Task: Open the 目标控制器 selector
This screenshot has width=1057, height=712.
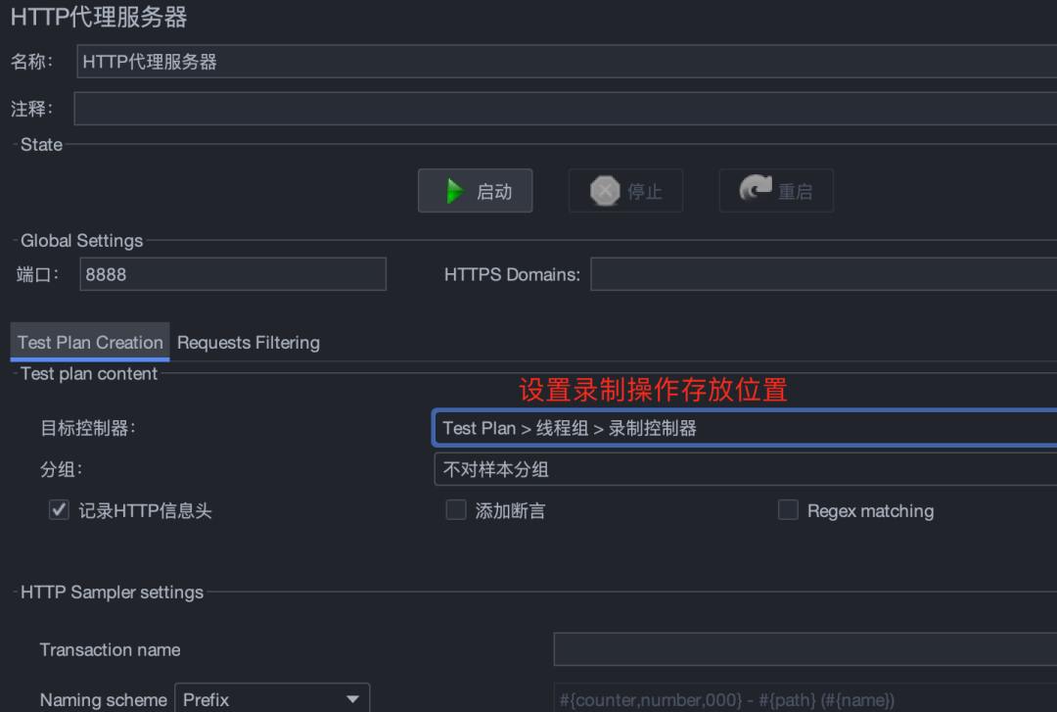Action: tap(744, 427)
